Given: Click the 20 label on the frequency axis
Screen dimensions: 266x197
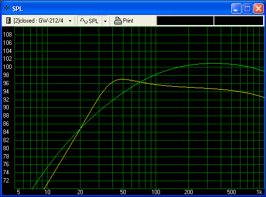Looking at the screenshot, I should coord(80,192).
